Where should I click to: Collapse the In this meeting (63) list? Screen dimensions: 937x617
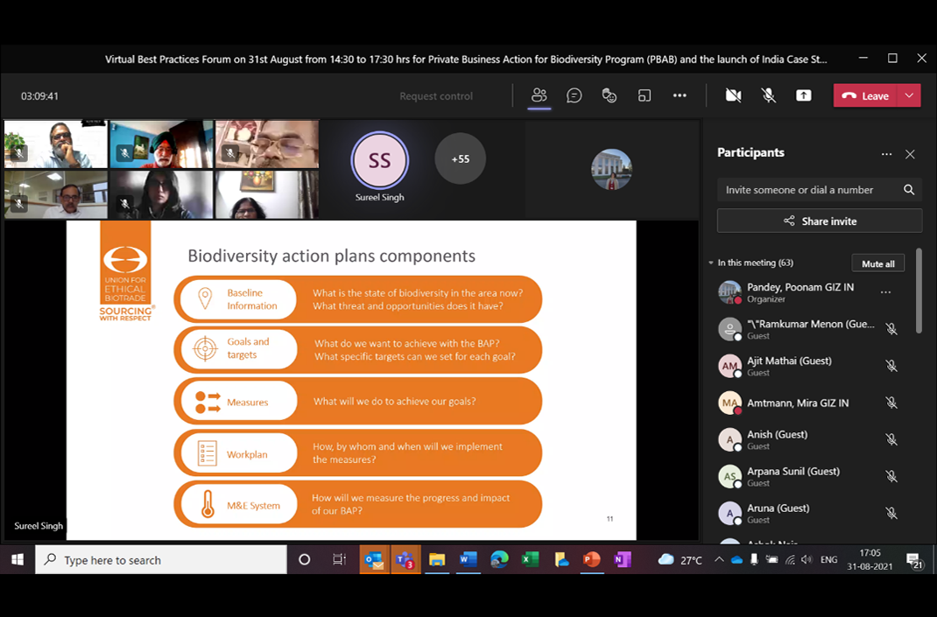[x=711, y=263]
